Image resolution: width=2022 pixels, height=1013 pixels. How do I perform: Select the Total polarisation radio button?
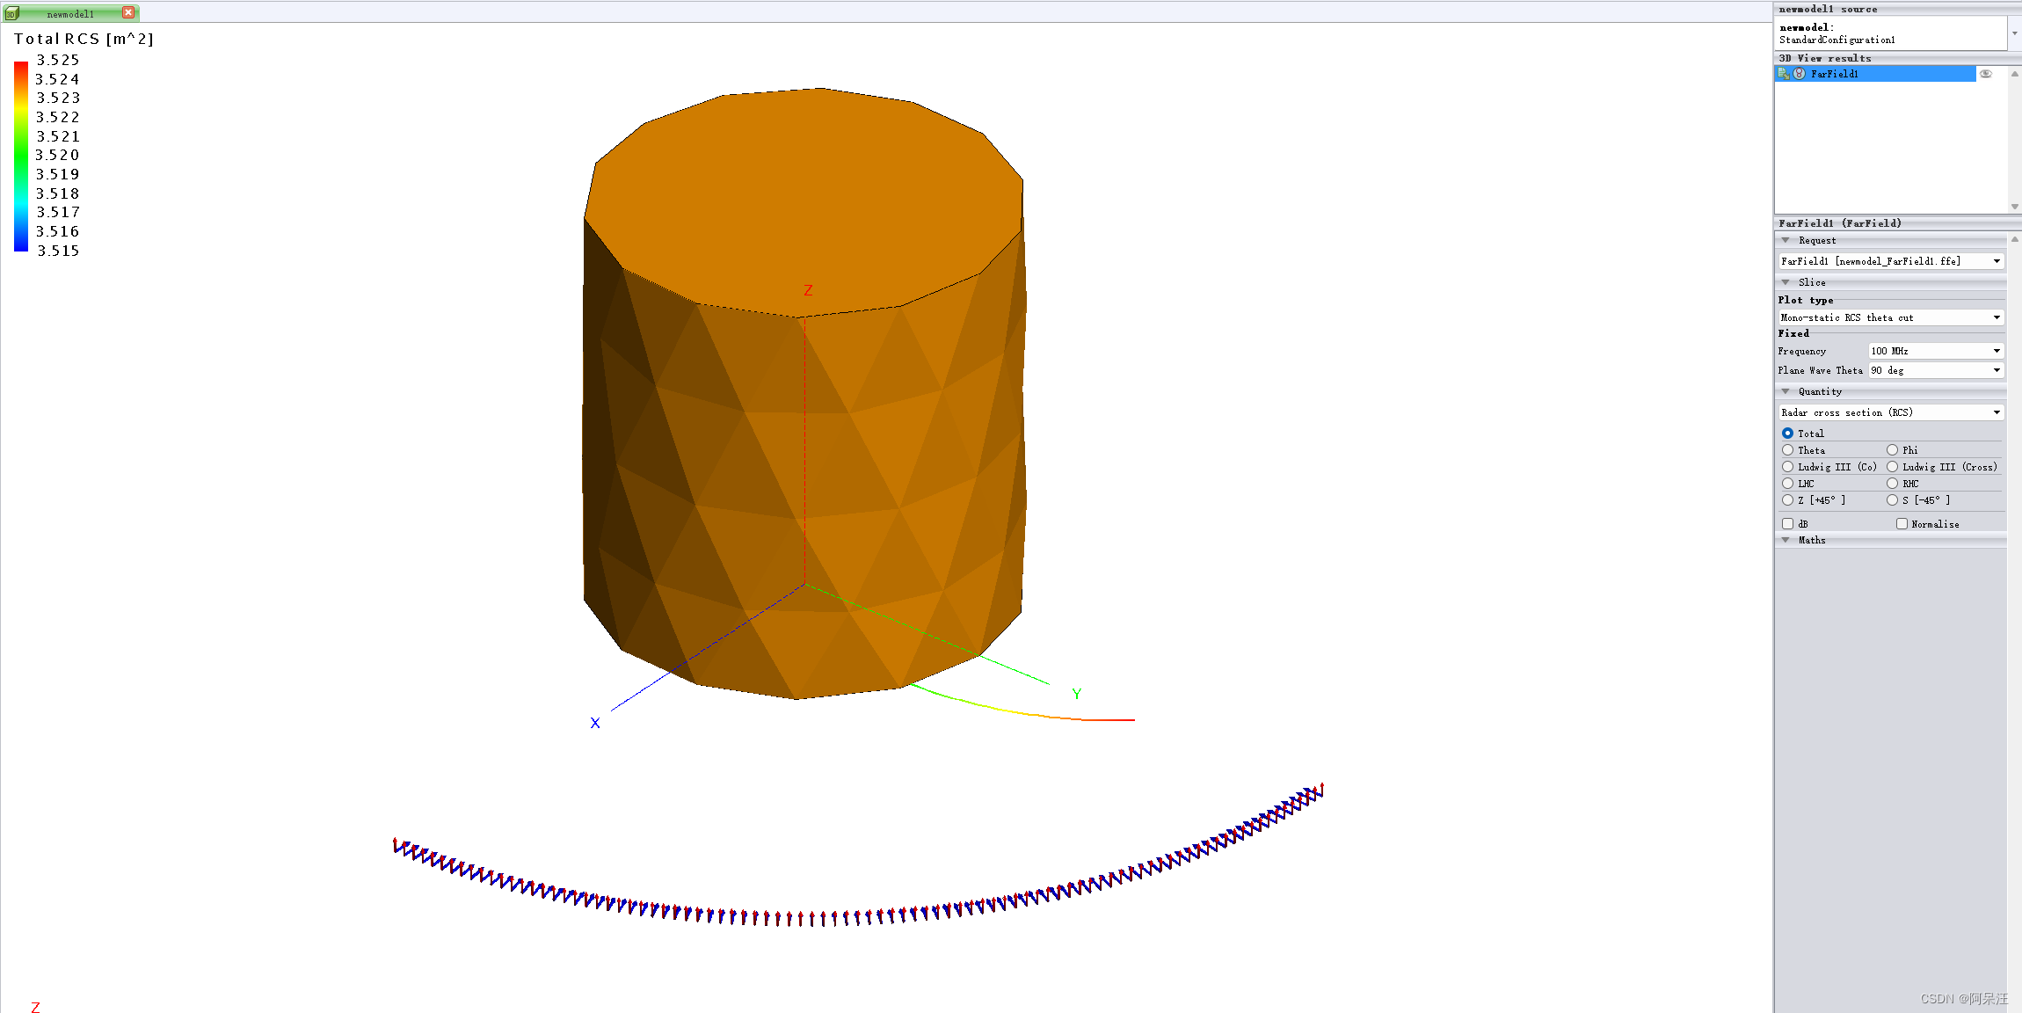1787,434
